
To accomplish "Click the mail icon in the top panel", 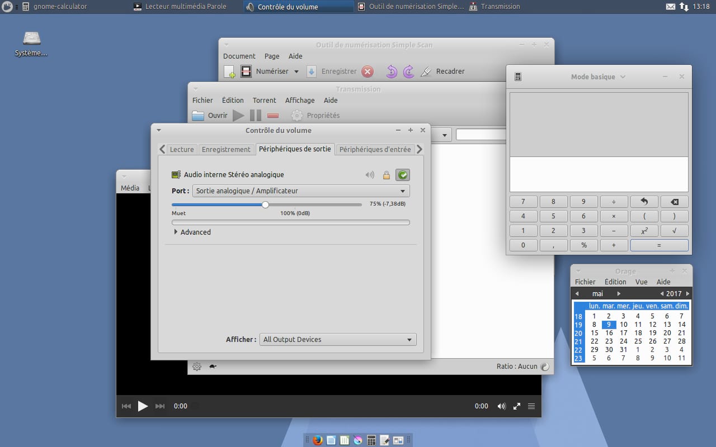I will (671, 7).
